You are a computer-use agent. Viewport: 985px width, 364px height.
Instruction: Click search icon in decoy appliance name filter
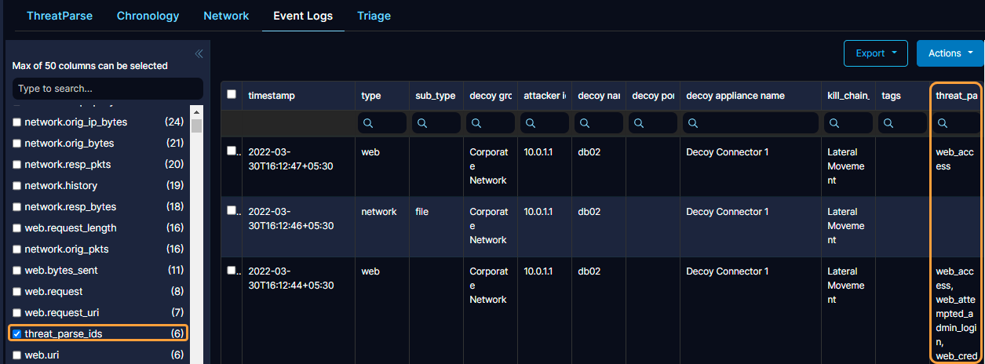693,123
